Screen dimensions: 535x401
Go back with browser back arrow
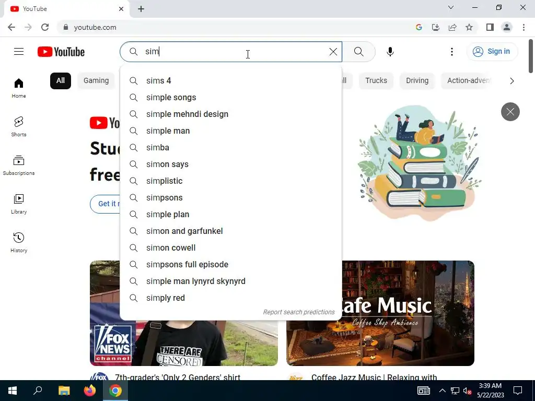point(11,27)
